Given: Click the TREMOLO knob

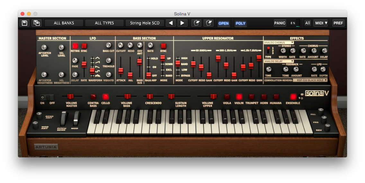Looking at the screenshot, I should pyautogui.click(x=109, y=61).
